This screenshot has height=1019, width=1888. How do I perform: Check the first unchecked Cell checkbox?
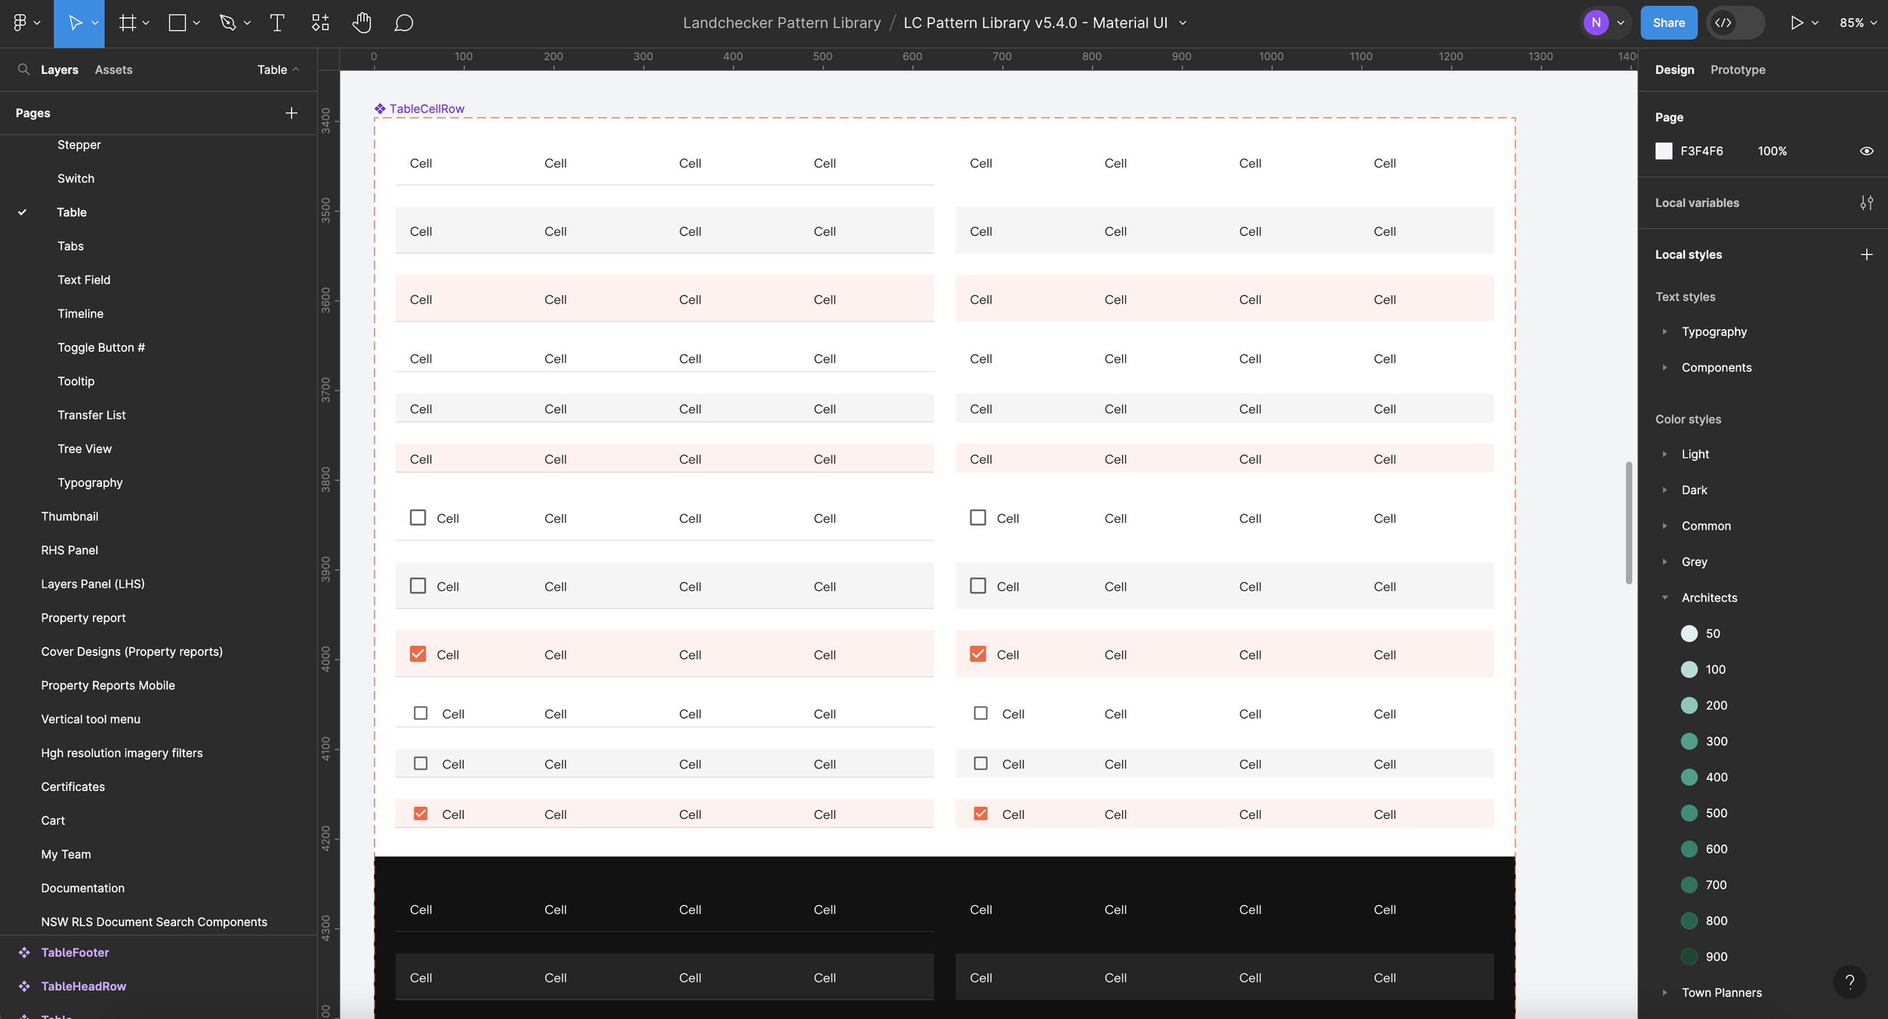click(418, 517)
